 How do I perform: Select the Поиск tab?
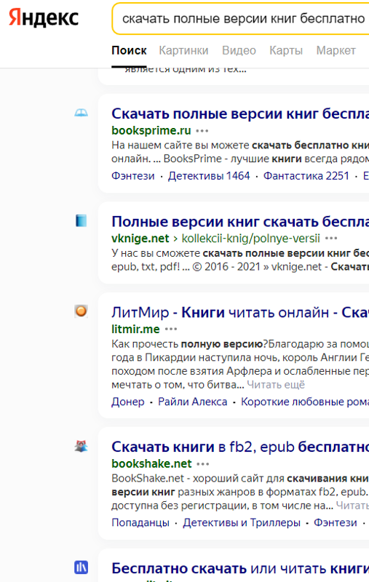[x=129, y=50]
